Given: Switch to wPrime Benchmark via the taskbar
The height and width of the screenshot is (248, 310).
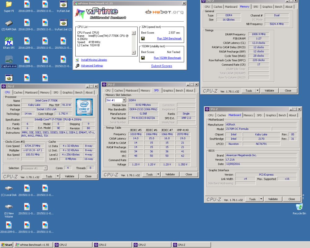Looking at the screenshot, I should [33, 245].
